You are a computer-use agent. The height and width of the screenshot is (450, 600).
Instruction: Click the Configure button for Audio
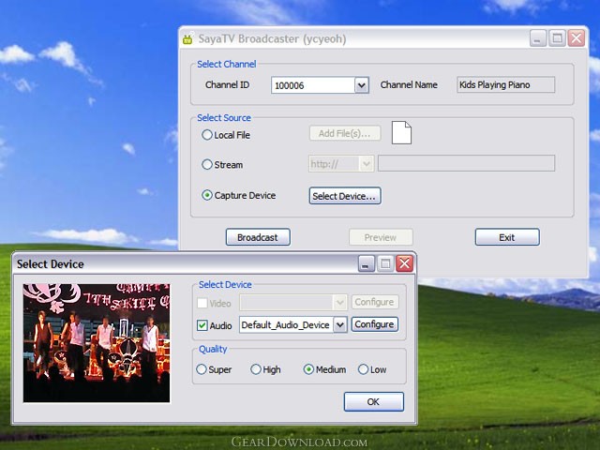375,324
